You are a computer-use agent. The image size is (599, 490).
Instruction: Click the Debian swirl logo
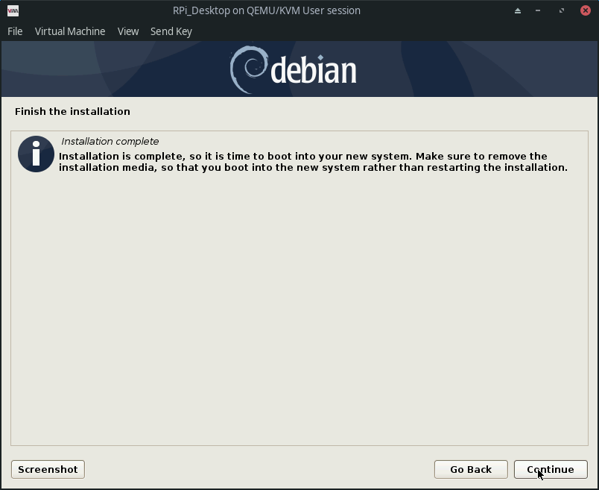click(x=249, y=69)
